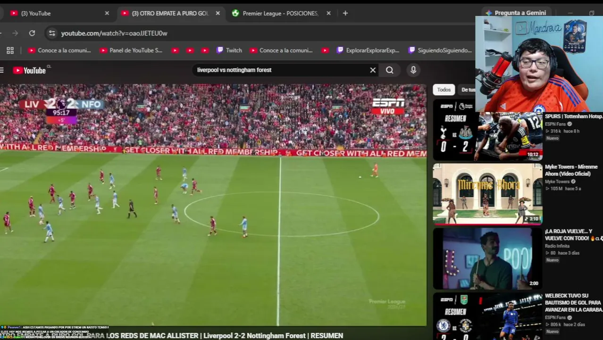This screenshot has width=603, height=340.
Task: Open '¡LA ROJA VUELVE... Y VUELVE CON TODO!' title
Action: tap(574, 235)
